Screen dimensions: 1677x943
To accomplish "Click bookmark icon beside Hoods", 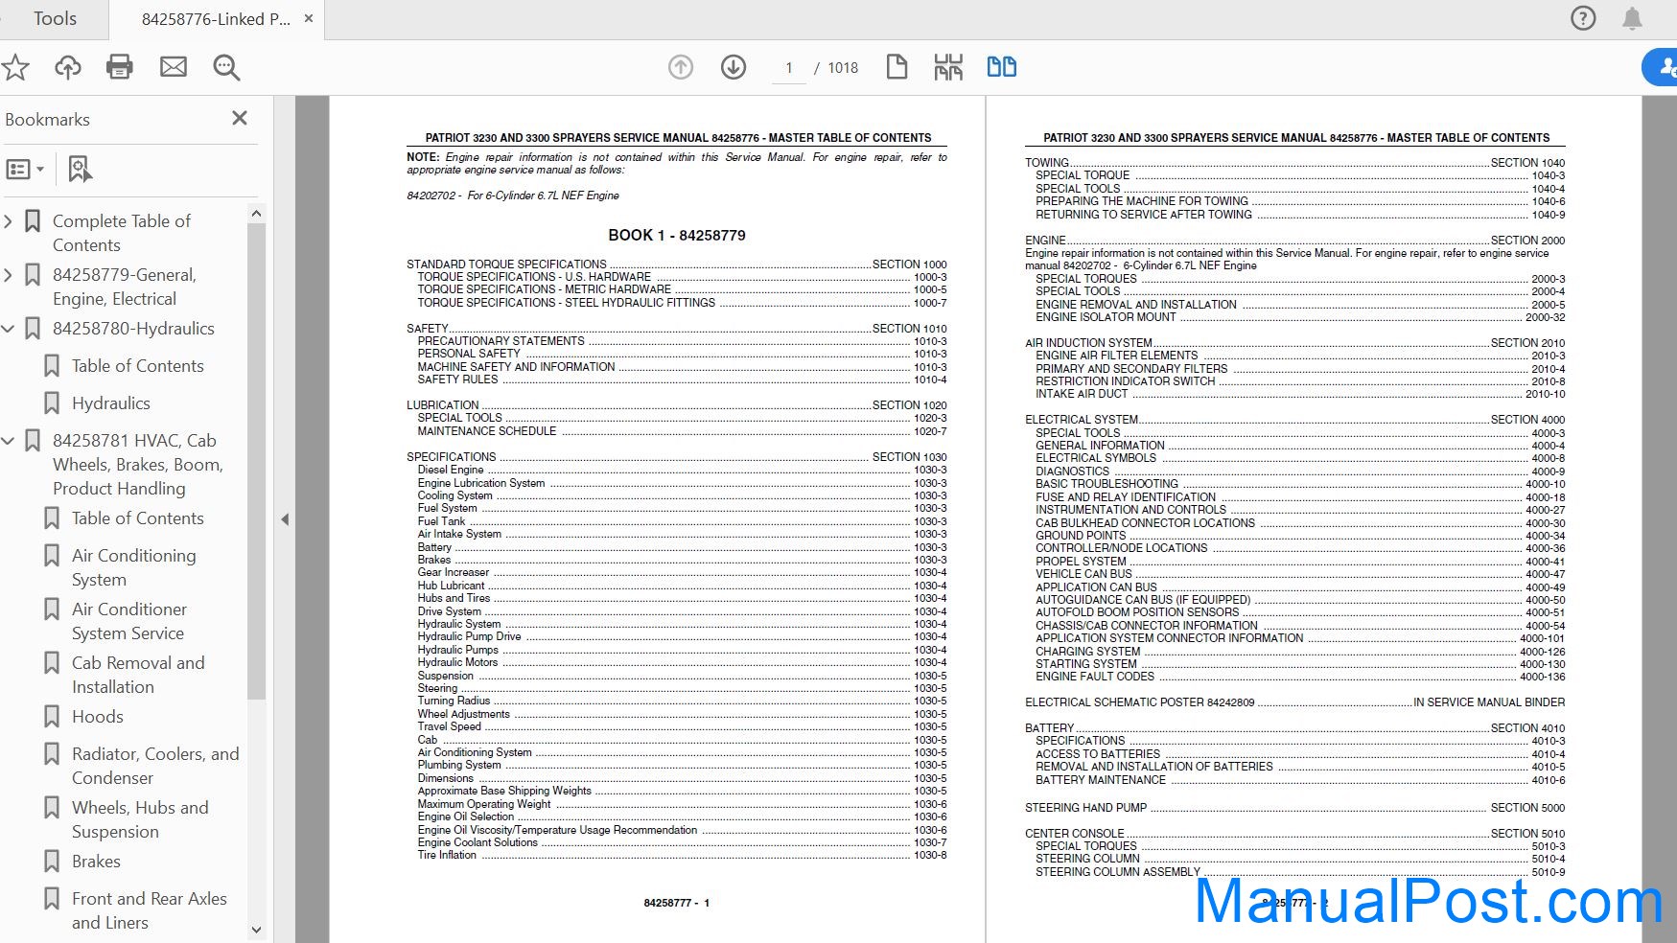I will point(52,717).
